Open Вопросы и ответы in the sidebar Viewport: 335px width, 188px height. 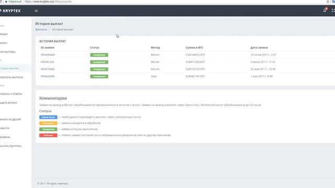pos(11,94)
